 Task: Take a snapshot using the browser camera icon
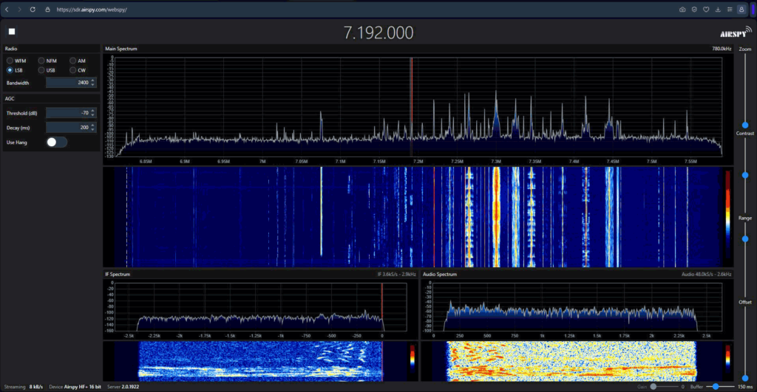[x=682, y=9]
